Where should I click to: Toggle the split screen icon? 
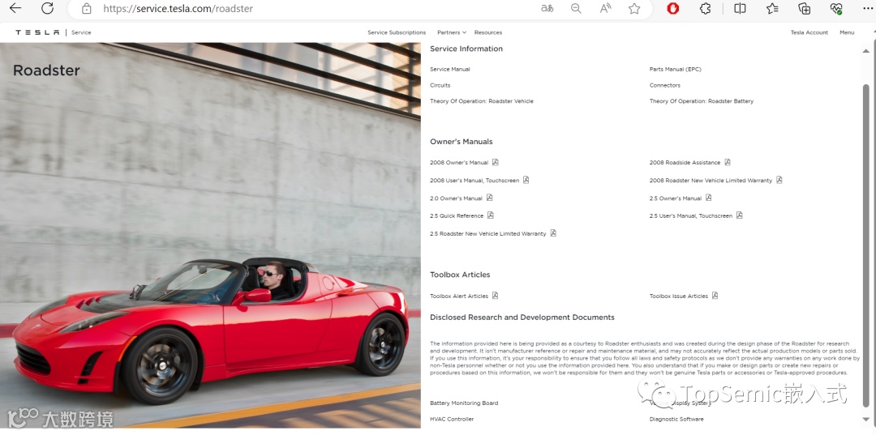[x=740, y=8]
